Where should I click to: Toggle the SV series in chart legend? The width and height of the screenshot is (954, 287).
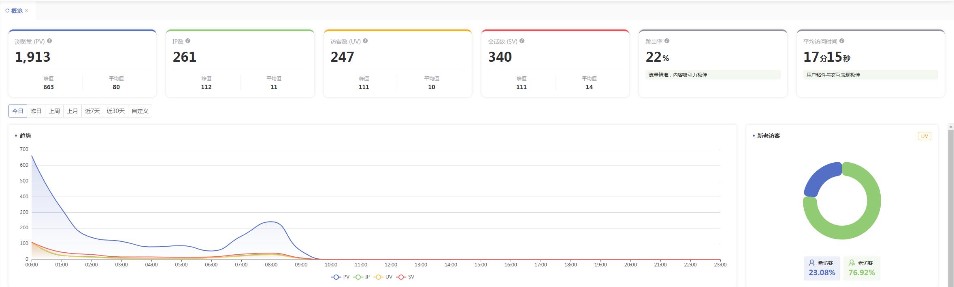pyautogui.click(x=405, y=277)
